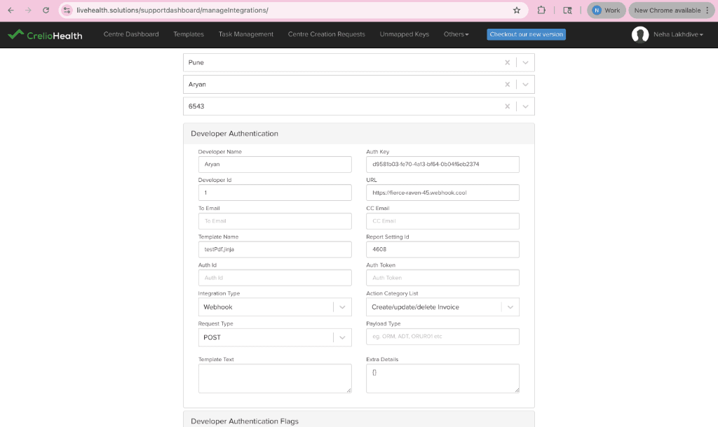Click the Auth Token field
The image size is (718, 427).
[x=443, y=277]
